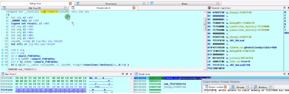Toggle the N flag
The image size is (289, 94).
point(285,12)
